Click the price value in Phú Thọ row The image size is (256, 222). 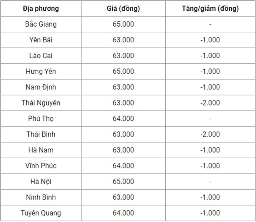tap(123, 119)
